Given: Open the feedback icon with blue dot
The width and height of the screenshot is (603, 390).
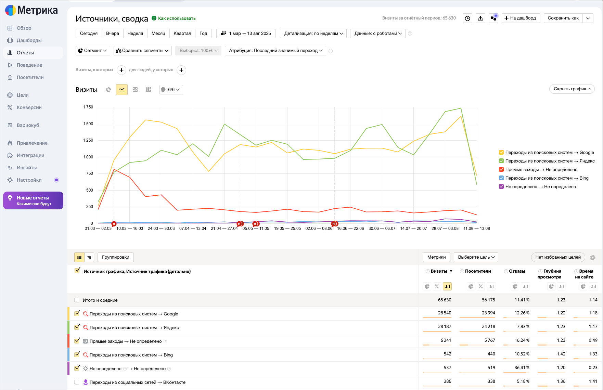Looking at the screenshot, I should 493,18.
